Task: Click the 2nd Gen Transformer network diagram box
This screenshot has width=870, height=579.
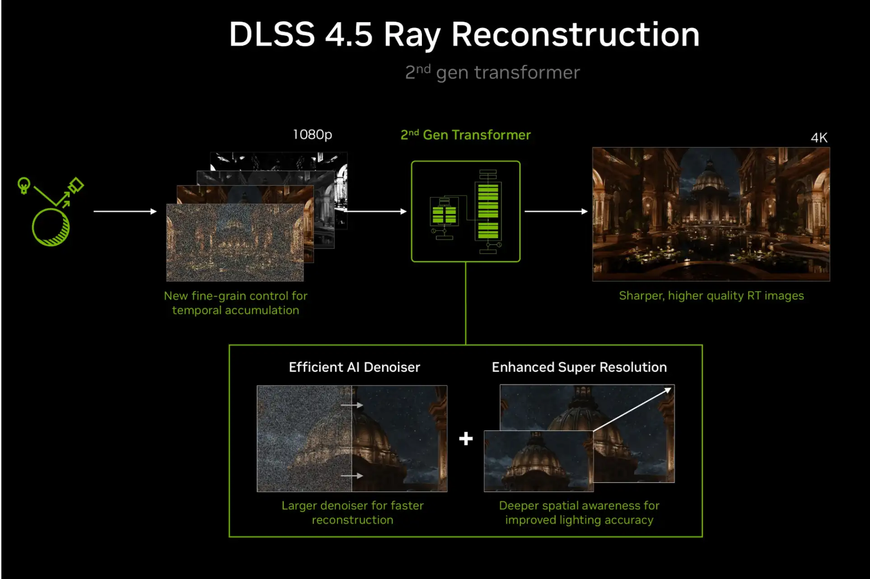Action: (x=465, y=211)
